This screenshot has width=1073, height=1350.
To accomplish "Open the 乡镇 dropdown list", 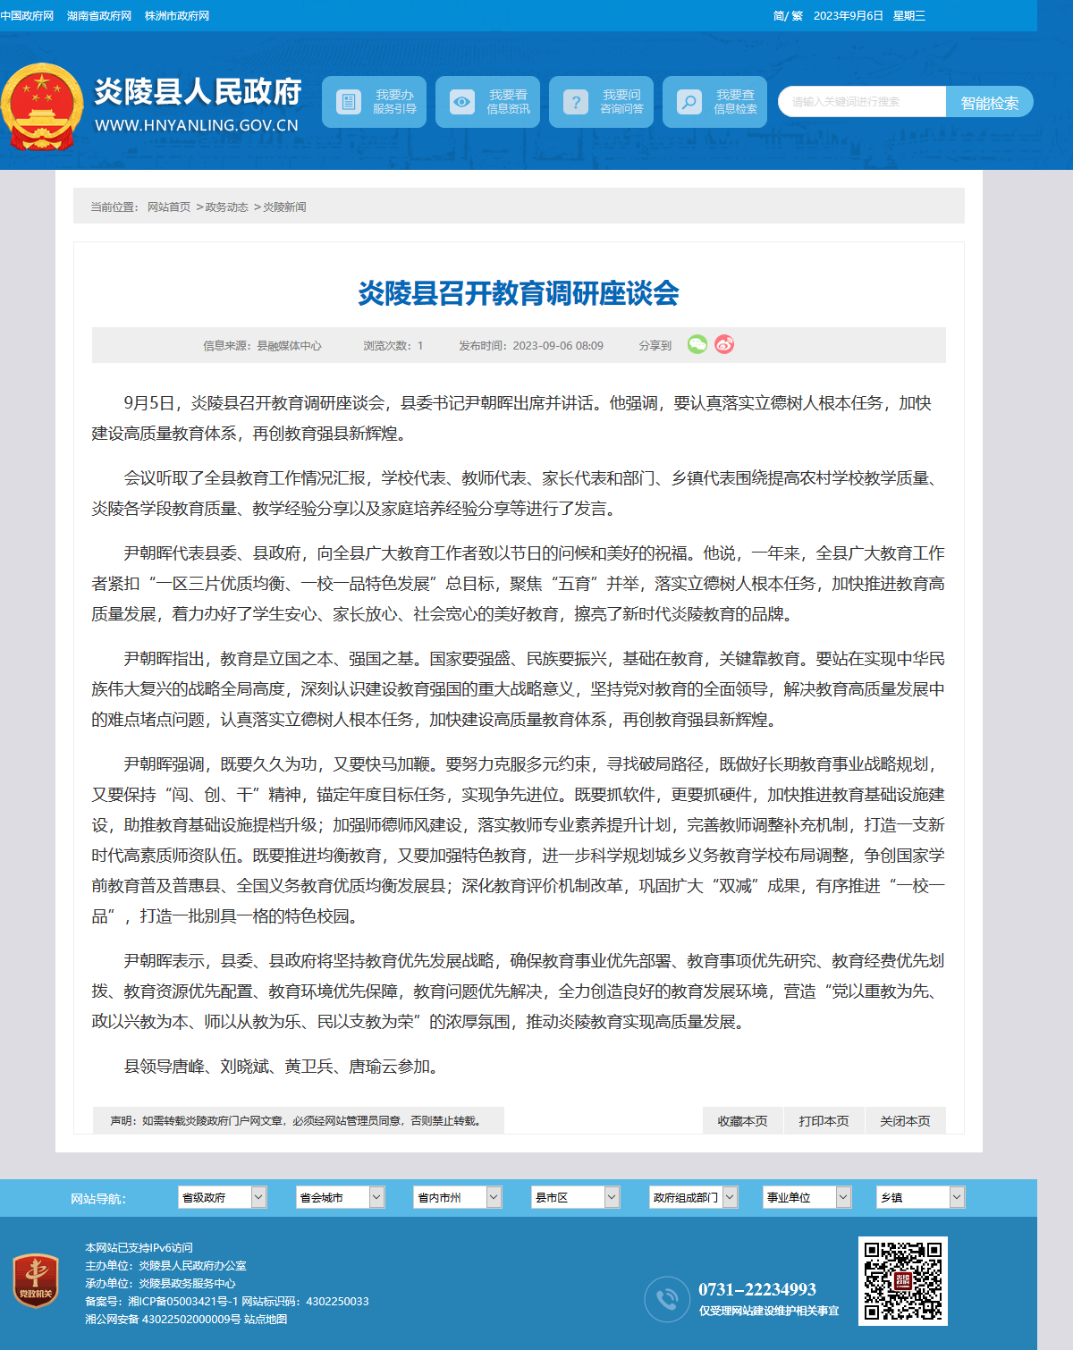I will coord(921,1197).
